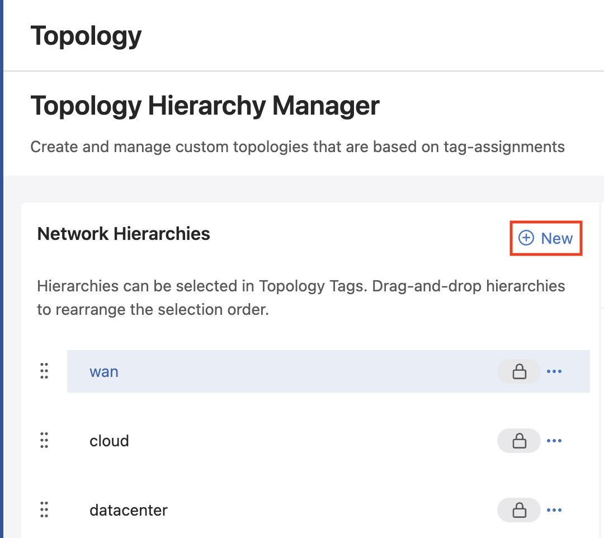The height and width of the screenshot is (538, 604).
Task: Open the more options menu for wan
Action: tap(554, 371)
